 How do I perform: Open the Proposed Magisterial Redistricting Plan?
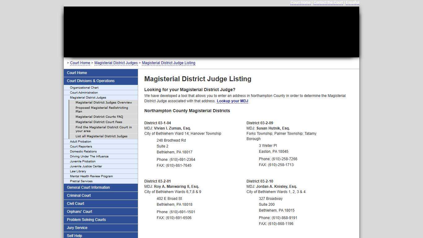pos(102,109)
